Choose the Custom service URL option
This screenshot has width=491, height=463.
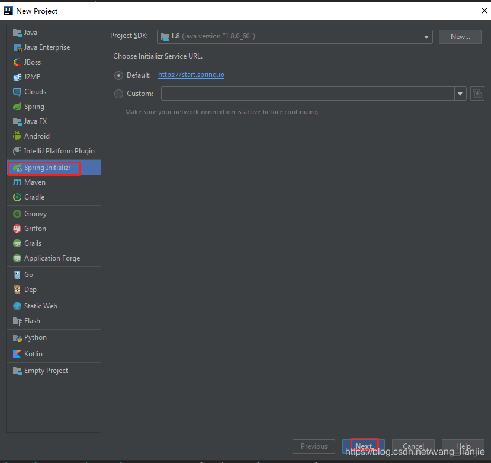coord(118,93)
